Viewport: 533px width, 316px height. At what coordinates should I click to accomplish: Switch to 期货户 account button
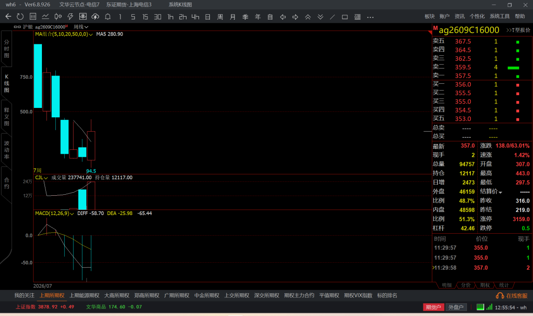click(433, 307)
